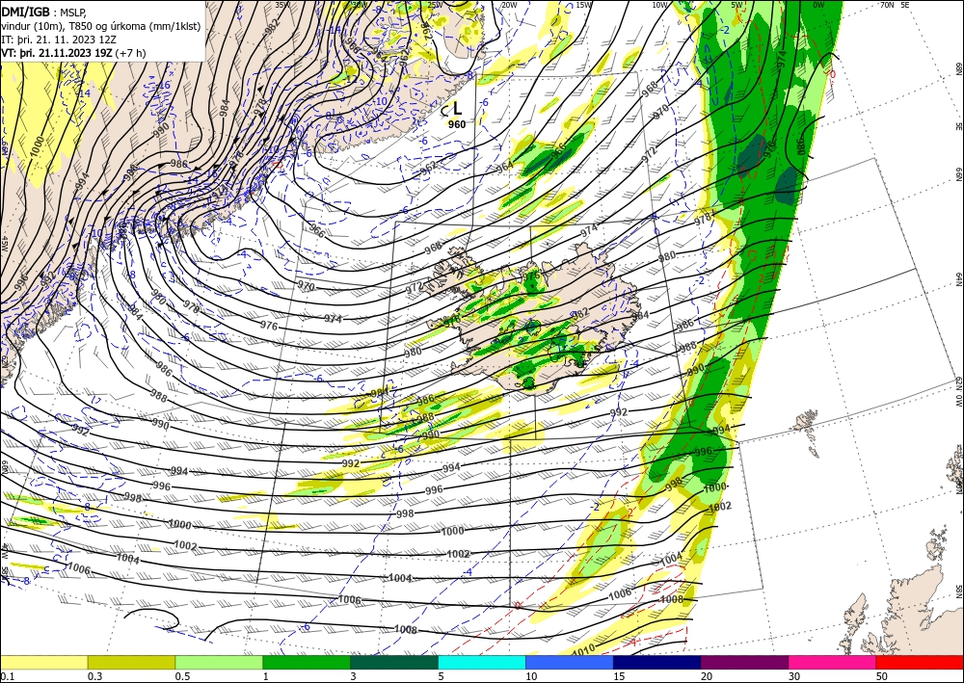Viewport: 964px width, 683px height.
Task: Click the legend value '50'
Action: point(882,676)
